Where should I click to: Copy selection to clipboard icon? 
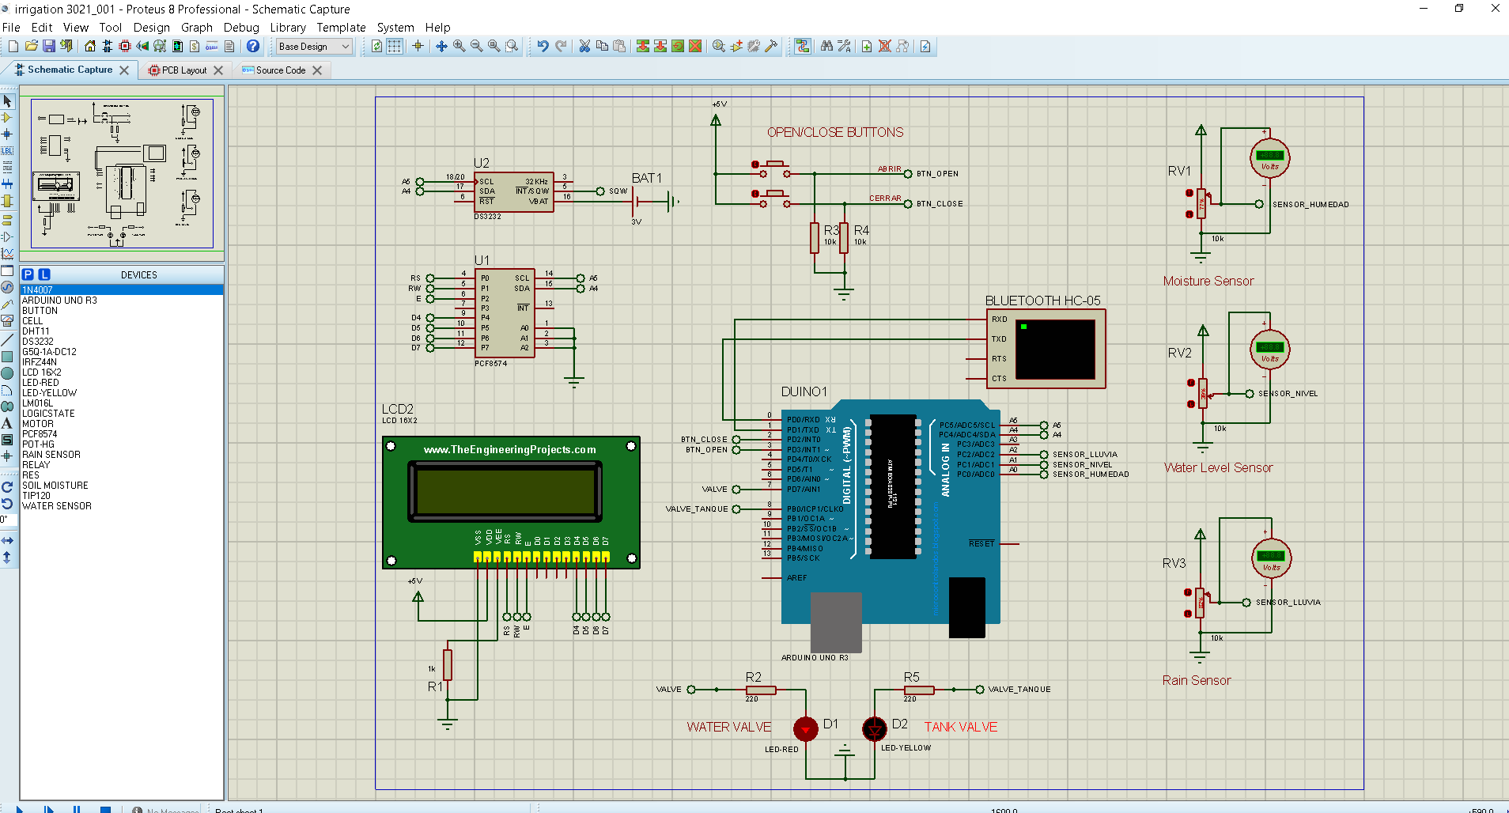[x=602, y=47]
